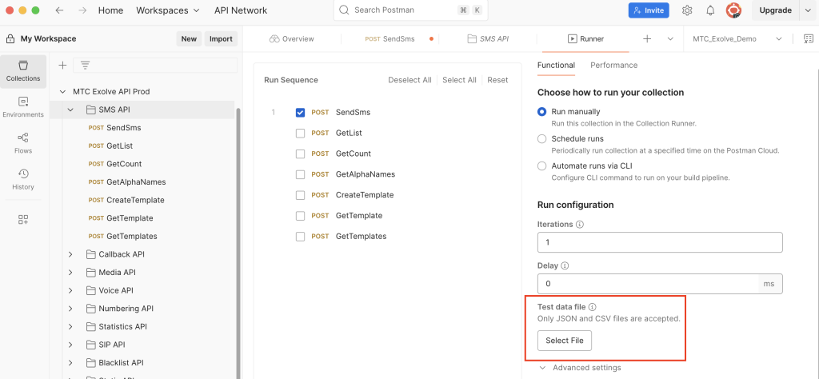The width and height of the screenshot is (819, 379).
Task: Open the settings gear icon
Action: [687, 10]
